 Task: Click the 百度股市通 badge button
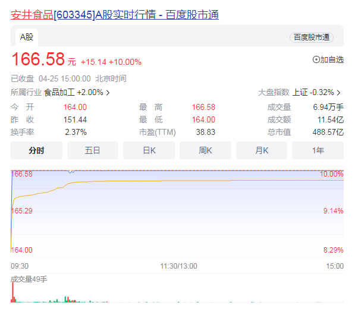311,37
